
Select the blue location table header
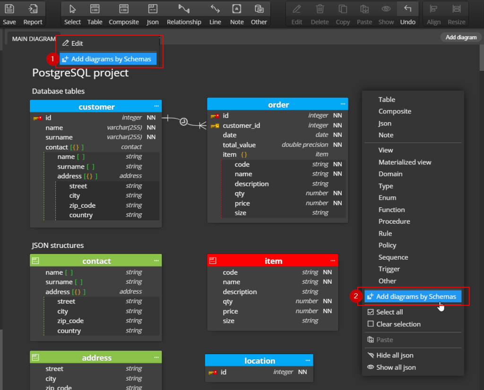259,360
